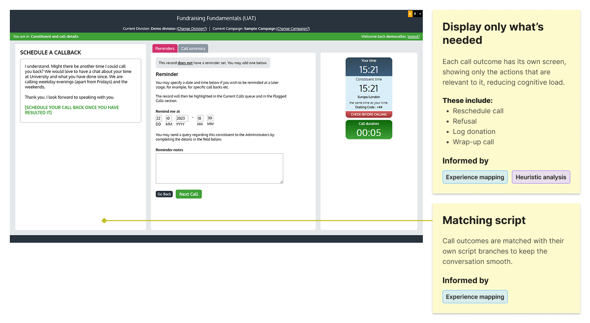
Task: Click the orange notification counter badge
Action: (x=410, y=14)
